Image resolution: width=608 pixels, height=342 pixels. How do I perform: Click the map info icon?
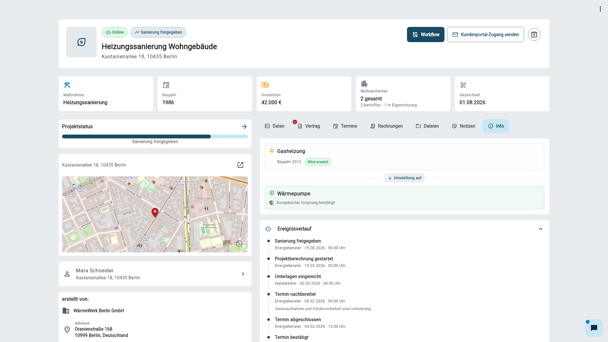coord(239,244)
